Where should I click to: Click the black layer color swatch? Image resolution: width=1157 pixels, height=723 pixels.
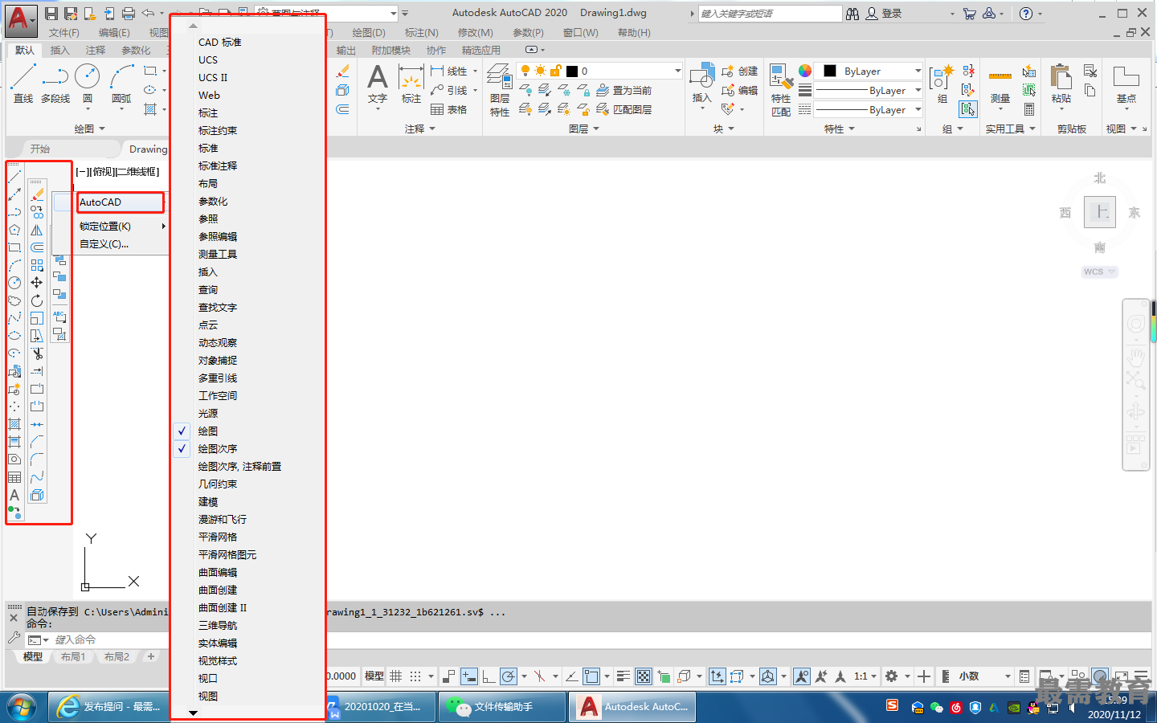(x=572, y=71)
